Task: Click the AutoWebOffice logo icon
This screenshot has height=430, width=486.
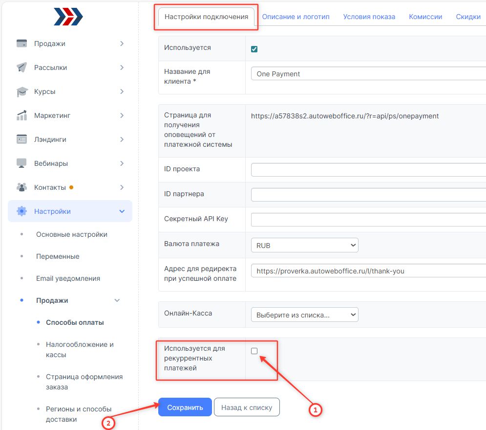Action: click(68, 17)
